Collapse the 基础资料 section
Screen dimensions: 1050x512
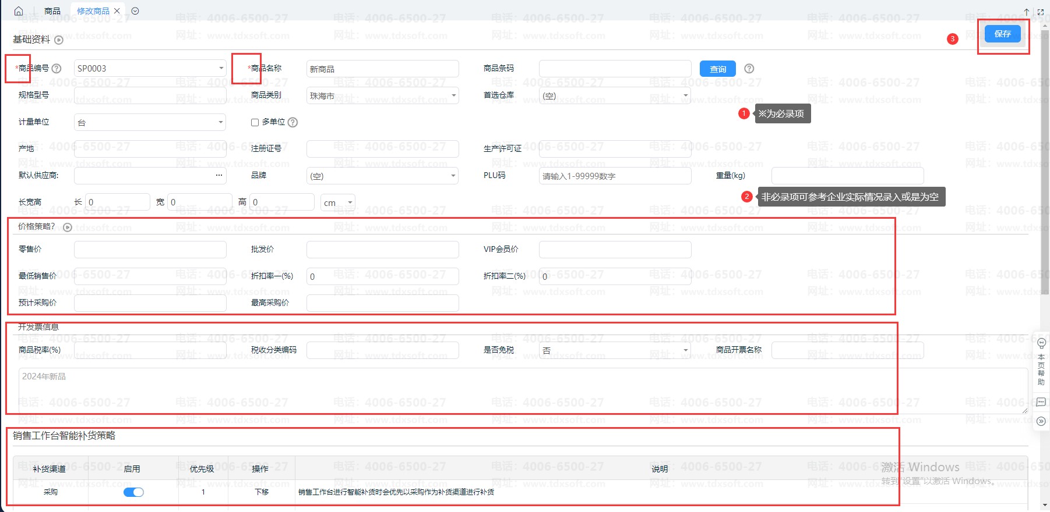click(59, 40)
